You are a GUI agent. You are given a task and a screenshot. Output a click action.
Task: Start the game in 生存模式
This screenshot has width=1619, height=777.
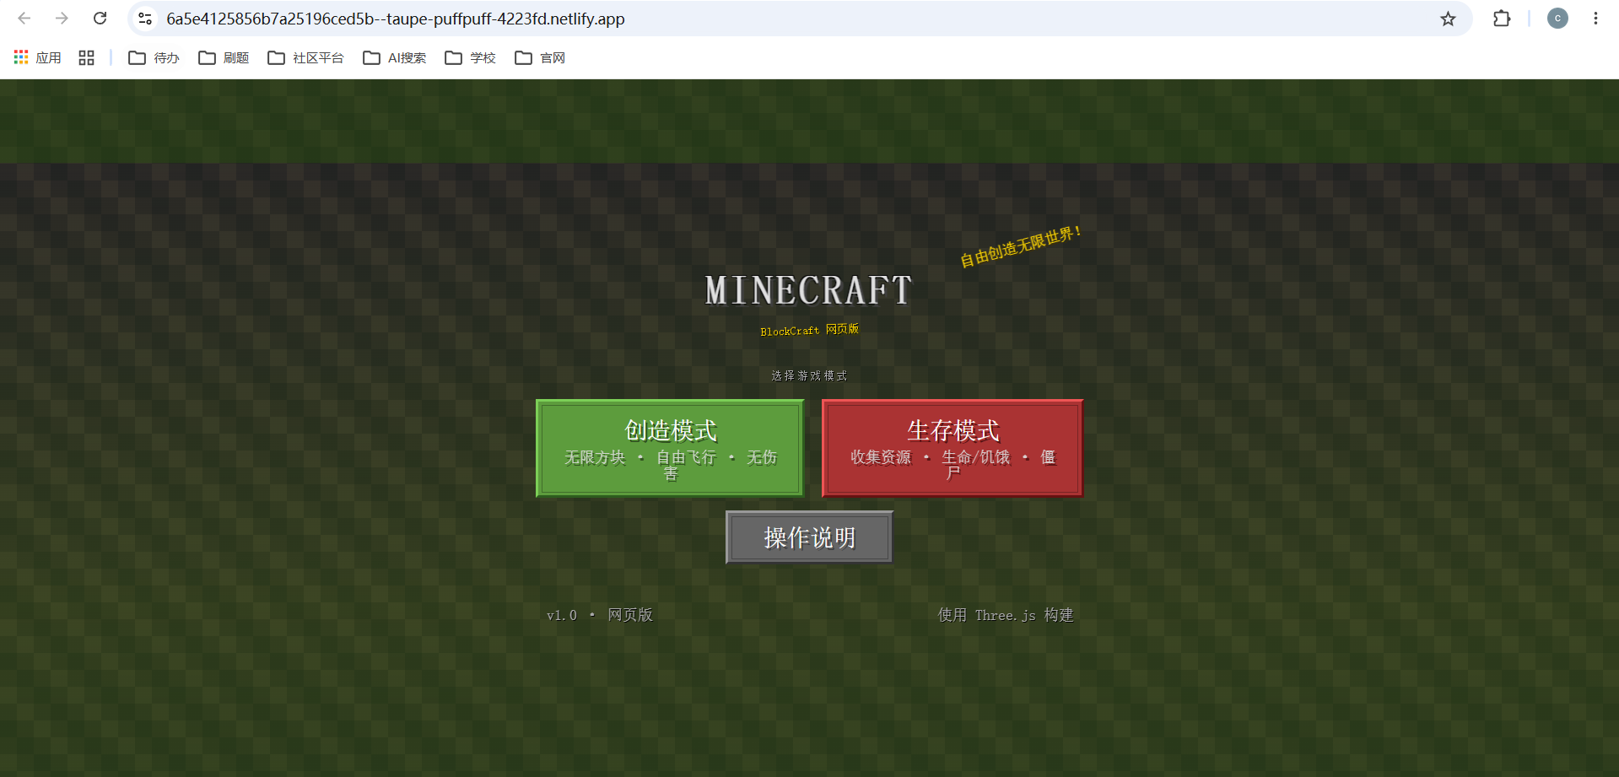click(953, 448)
